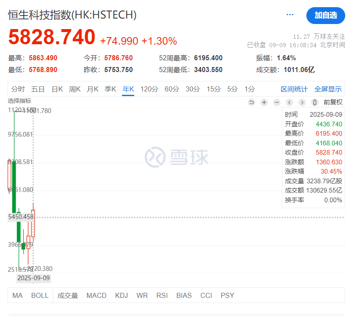Click the 成交额 value 1011.06亿
This screenshot has height=316, width=357.
[299, 70]
